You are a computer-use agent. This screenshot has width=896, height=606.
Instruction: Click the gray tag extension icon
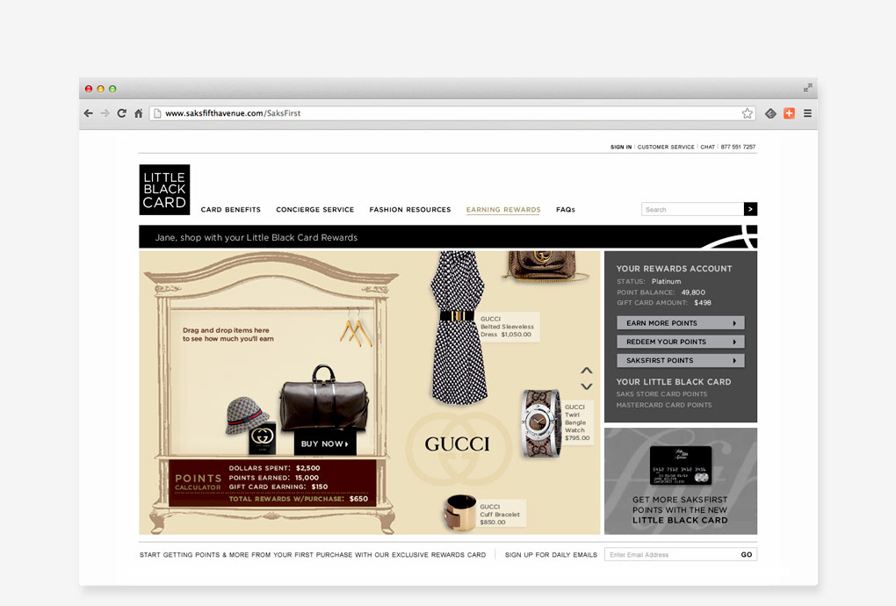(770, 113)
